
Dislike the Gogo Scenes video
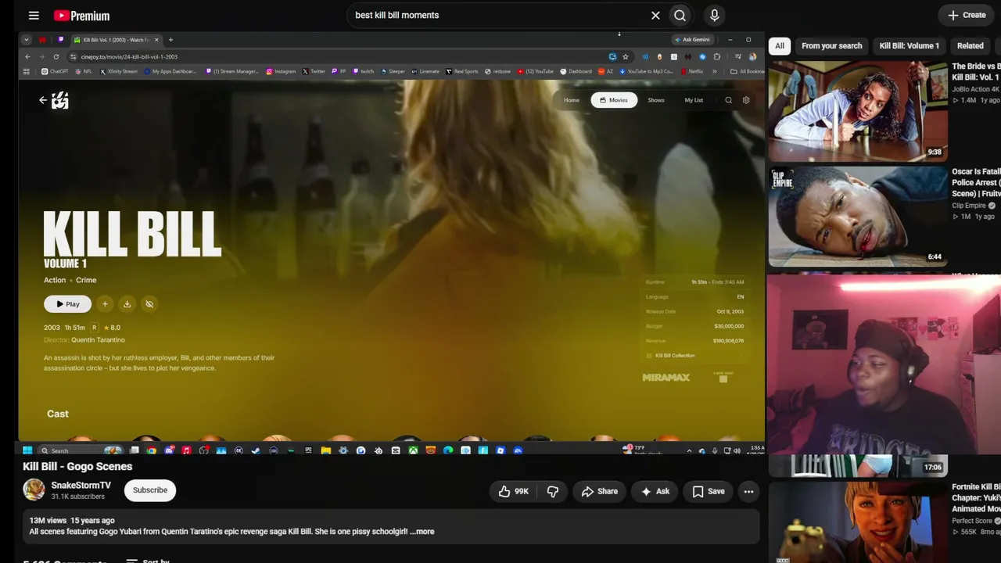[553, 491]
